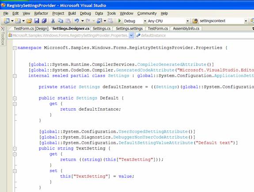Screen dimensions: 254x192
Task: Save the file with the floppy disk icon
Action: (x=37, y=21)
